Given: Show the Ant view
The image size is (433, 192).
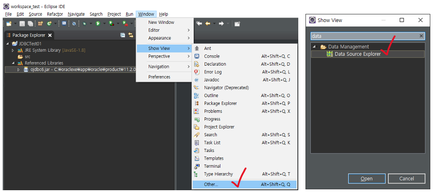Looking at the screenshot, I should click(244, 48).
